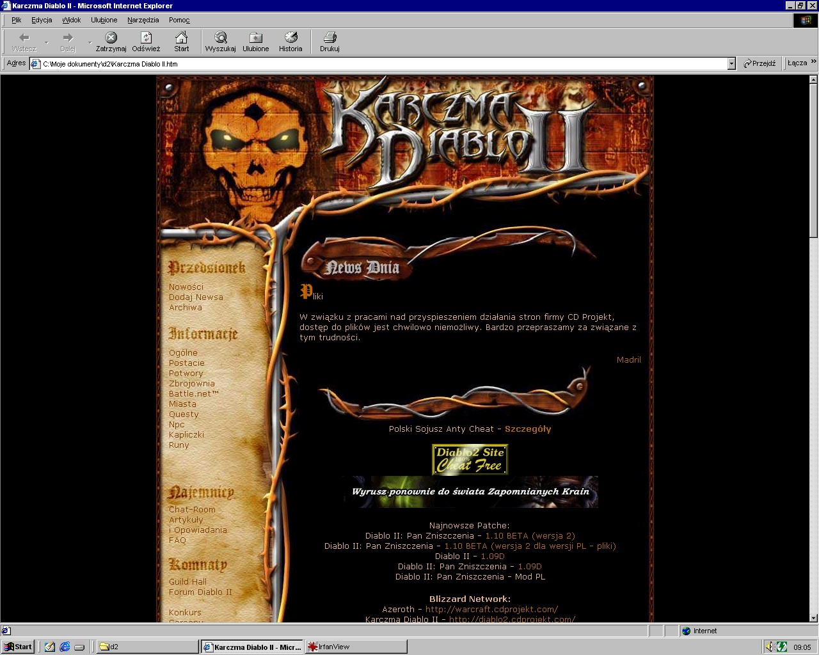Go to home page via Start icon

(182, 41)
